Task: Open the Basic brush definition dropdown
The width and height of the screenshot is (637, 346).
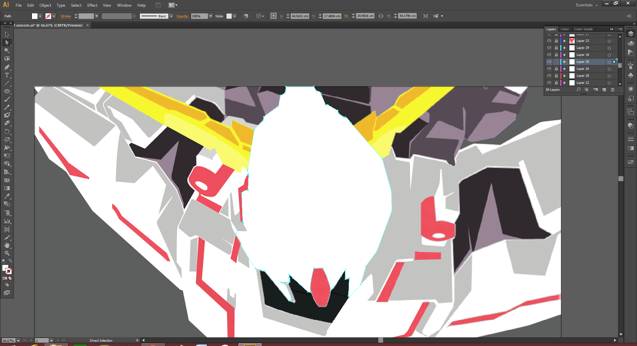Action: pos(171,16)
